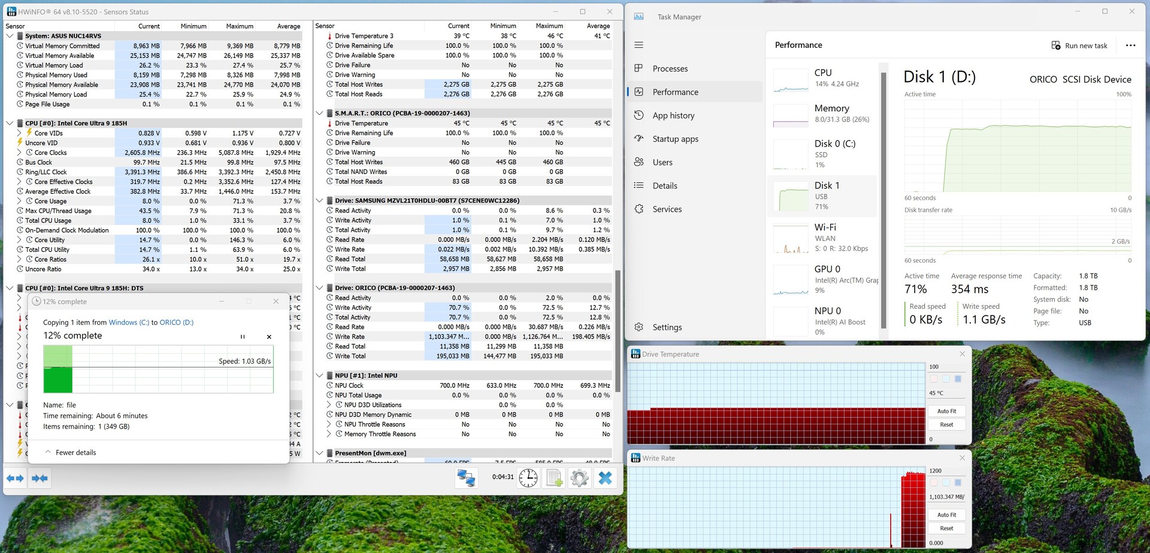The image size is (1150, 553).
Task: Click Auto Fit in Write Rate graph
Action: pos(946,515)
